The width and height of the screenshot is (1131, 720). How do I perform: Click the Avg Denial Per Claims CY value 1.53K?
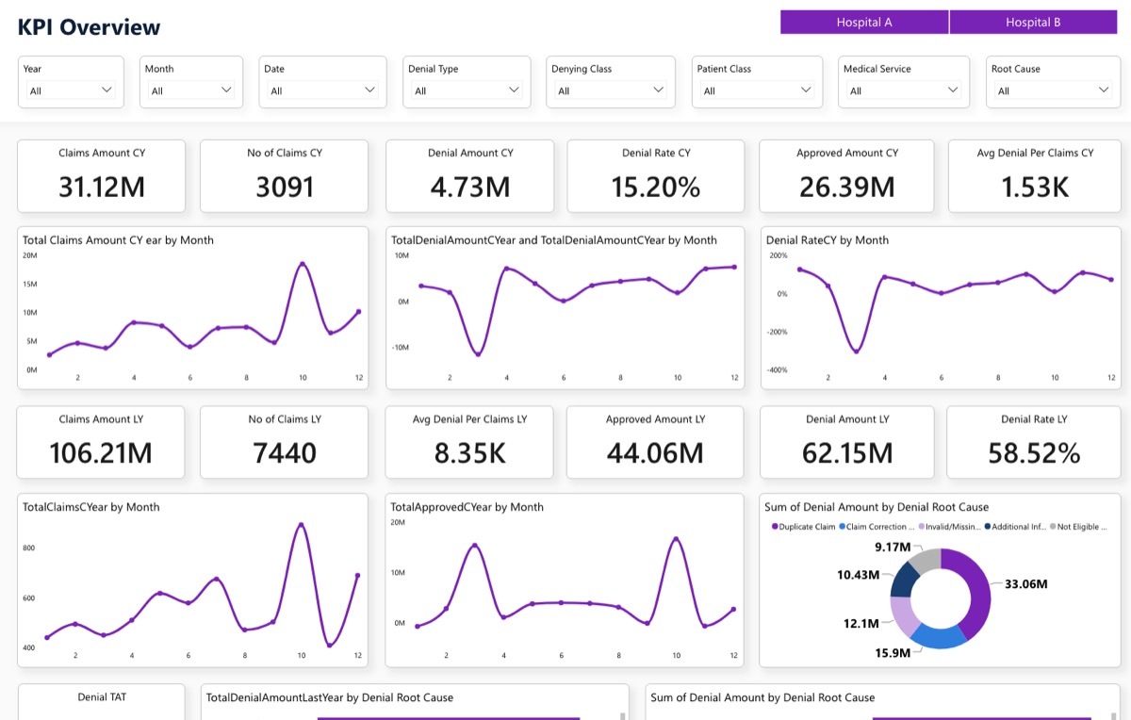pos(1035,188)
